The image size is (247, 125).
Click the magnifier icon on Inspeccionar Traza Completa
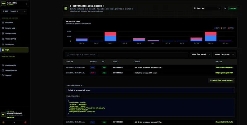click(x=211, y=81)
